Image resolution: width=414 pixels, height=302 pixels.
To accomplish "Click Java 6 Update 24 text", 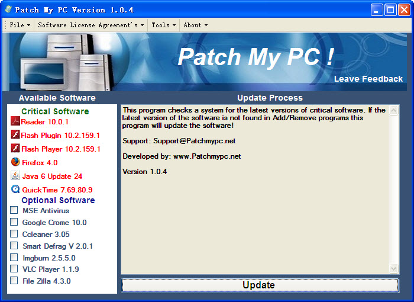I will pyautogui.click(x=52, y=176).
